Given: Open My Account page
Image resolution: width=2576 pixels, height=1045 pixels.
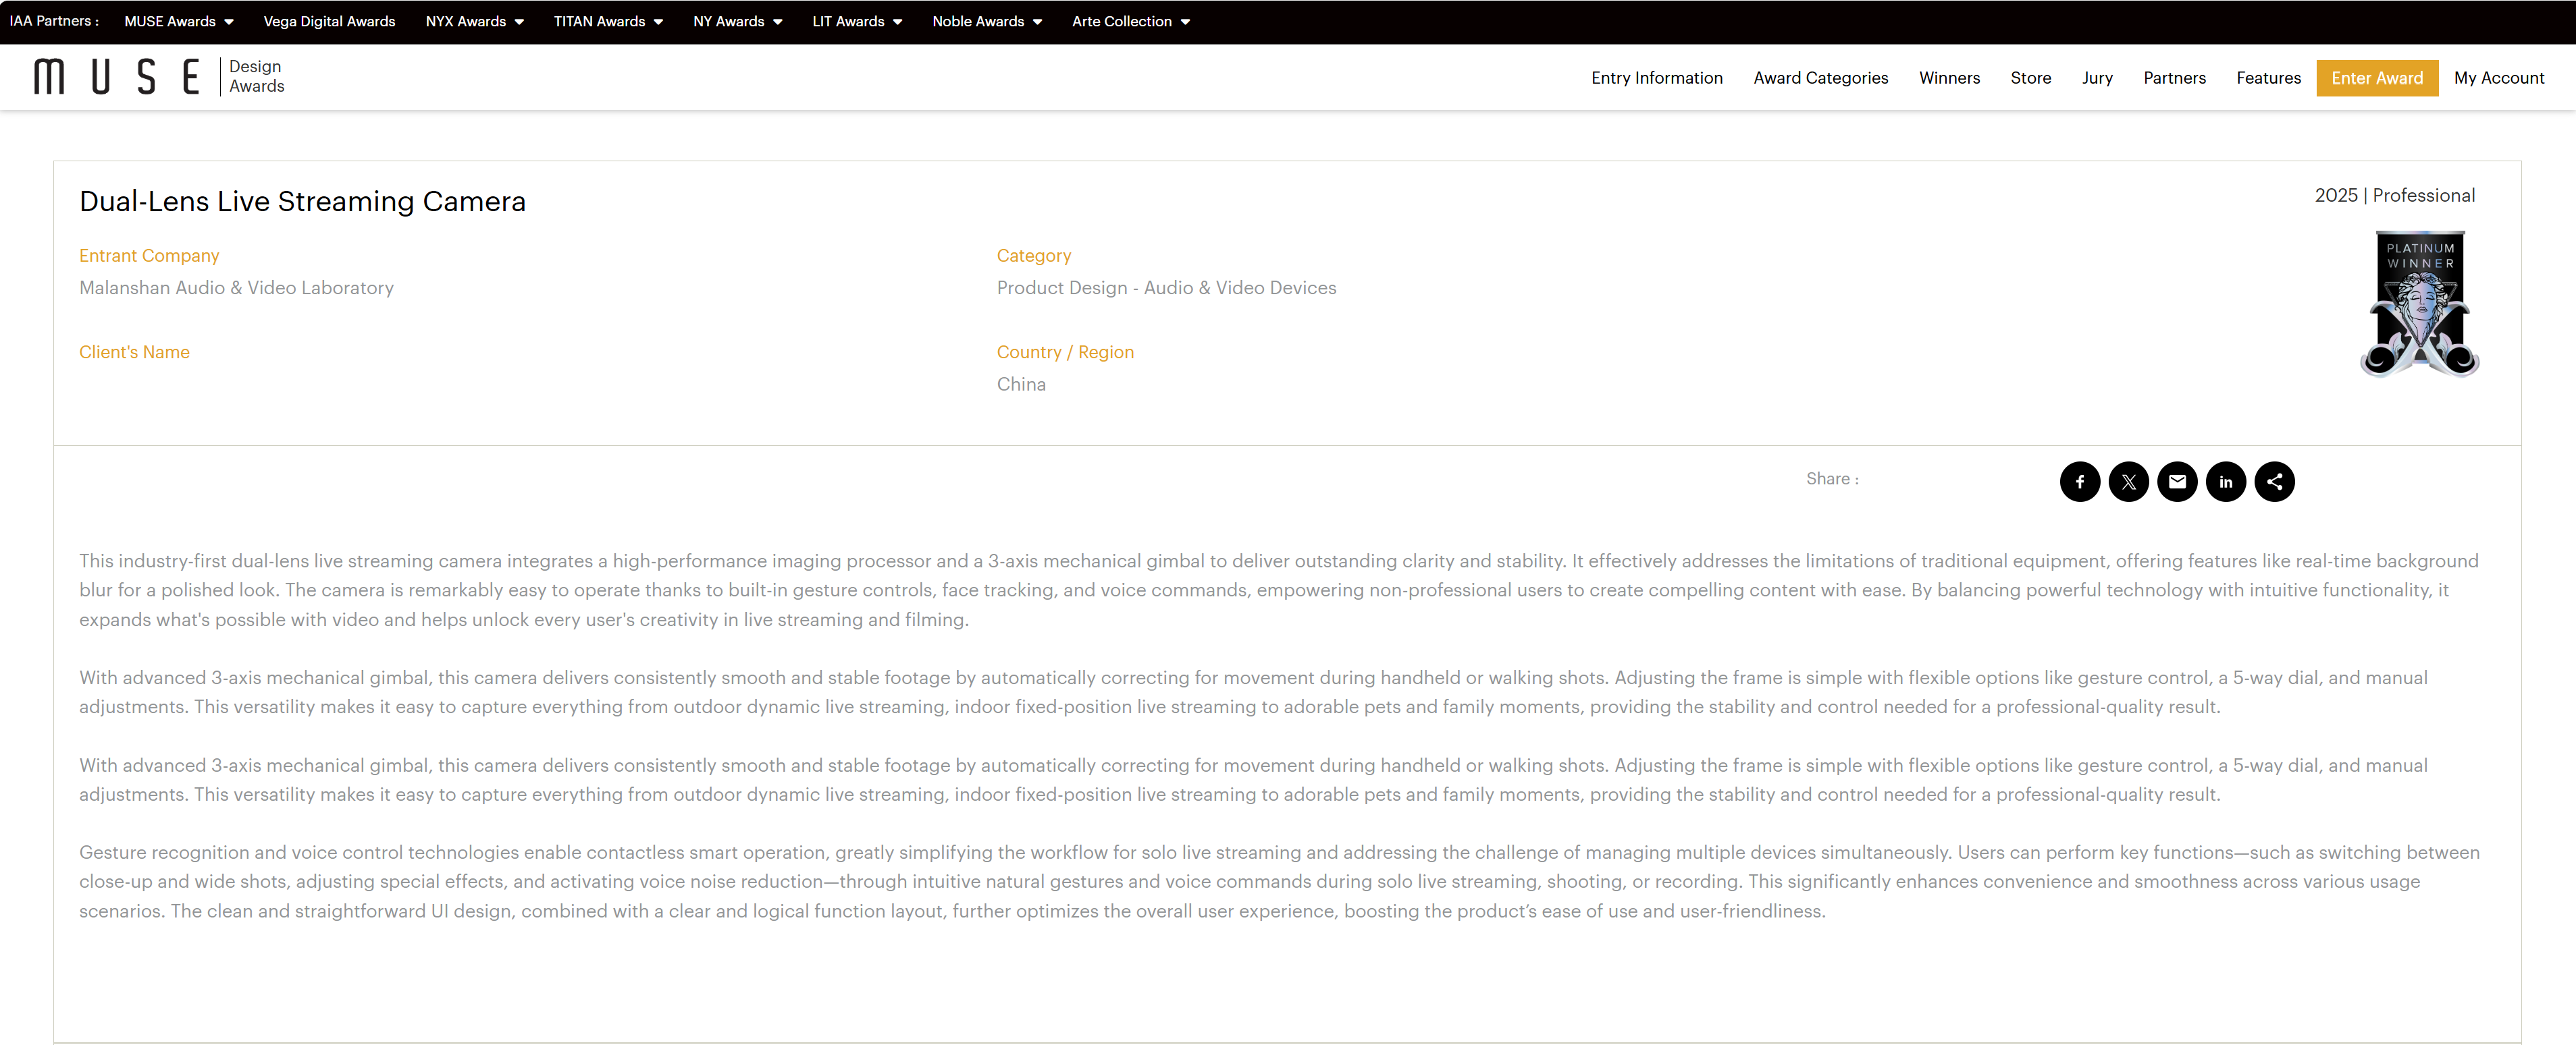Looking at the screenshot, I should pos(2498,78).
